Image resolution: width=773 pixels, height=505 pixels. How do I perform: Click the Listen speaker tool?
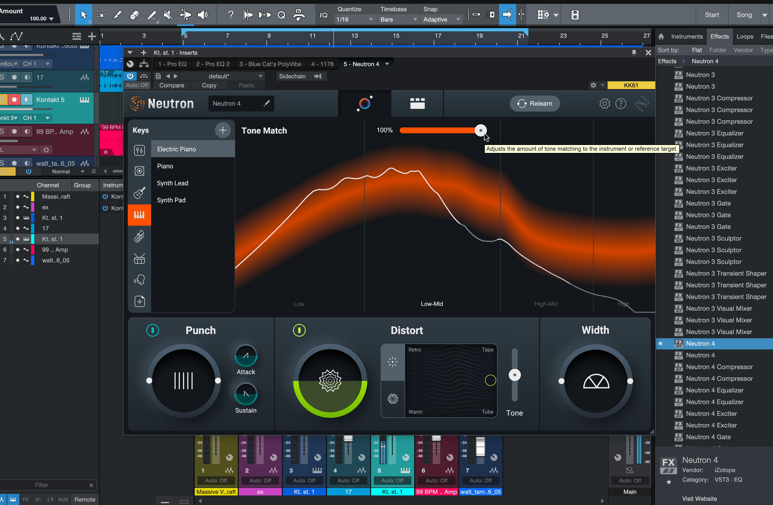coord(203,15)
